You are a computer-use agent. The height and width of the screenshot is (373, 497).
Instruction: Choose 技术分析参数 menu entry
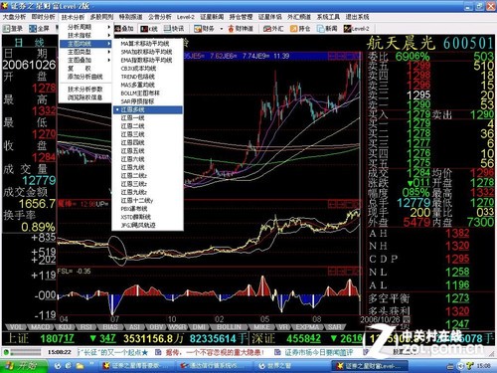85,90
